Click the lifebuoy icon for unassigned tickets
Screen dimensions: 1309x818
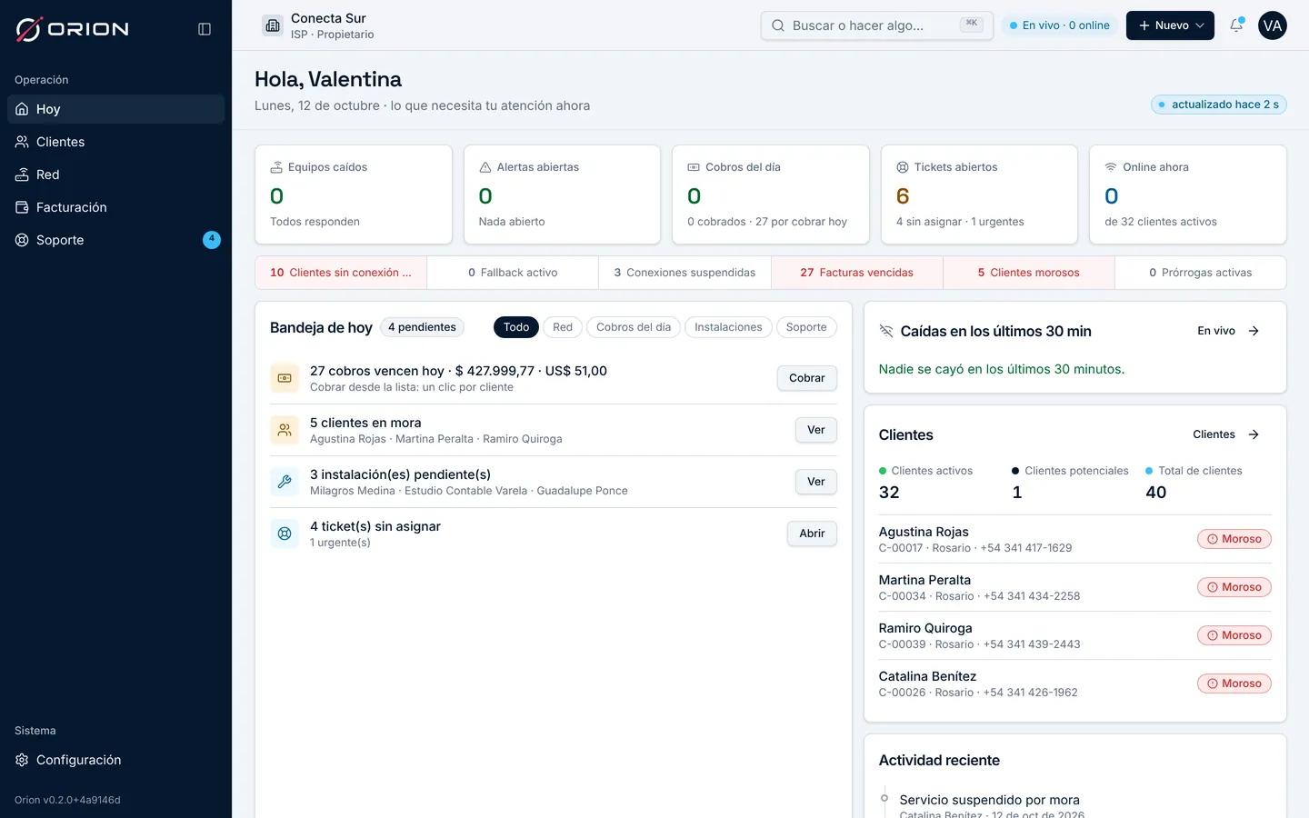[x=285, y=534]
